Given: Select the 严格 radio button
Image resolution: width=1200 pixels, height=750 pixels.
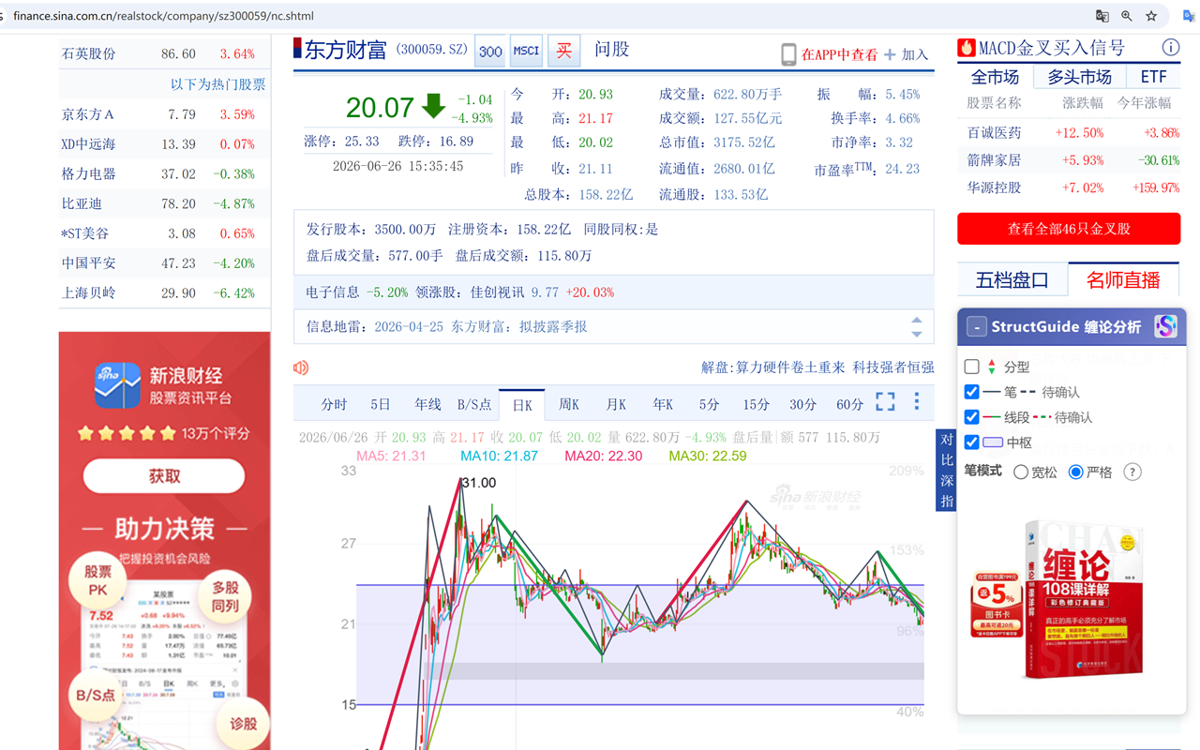Looking at the screenshot, I should (x=1076, y=472).
